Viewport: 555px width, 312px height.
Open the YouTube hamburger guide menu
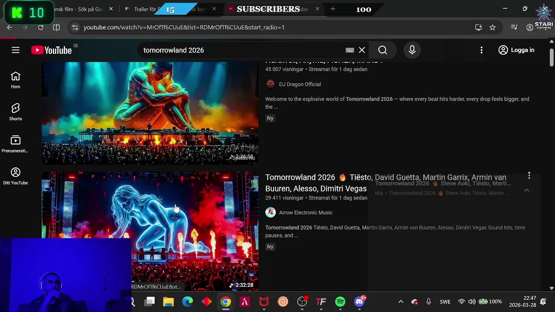16,50
